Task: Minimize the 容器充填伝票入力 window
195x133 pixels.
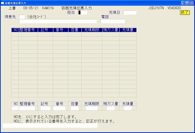Action: [x=183, y=3]
